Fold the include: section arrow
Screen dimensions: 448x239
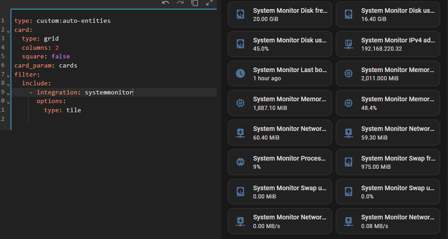coord(8,83)
